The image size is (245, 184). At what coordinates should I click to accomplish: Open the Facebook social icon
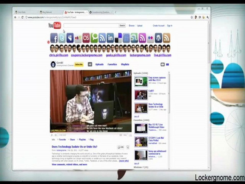[54, 38]
